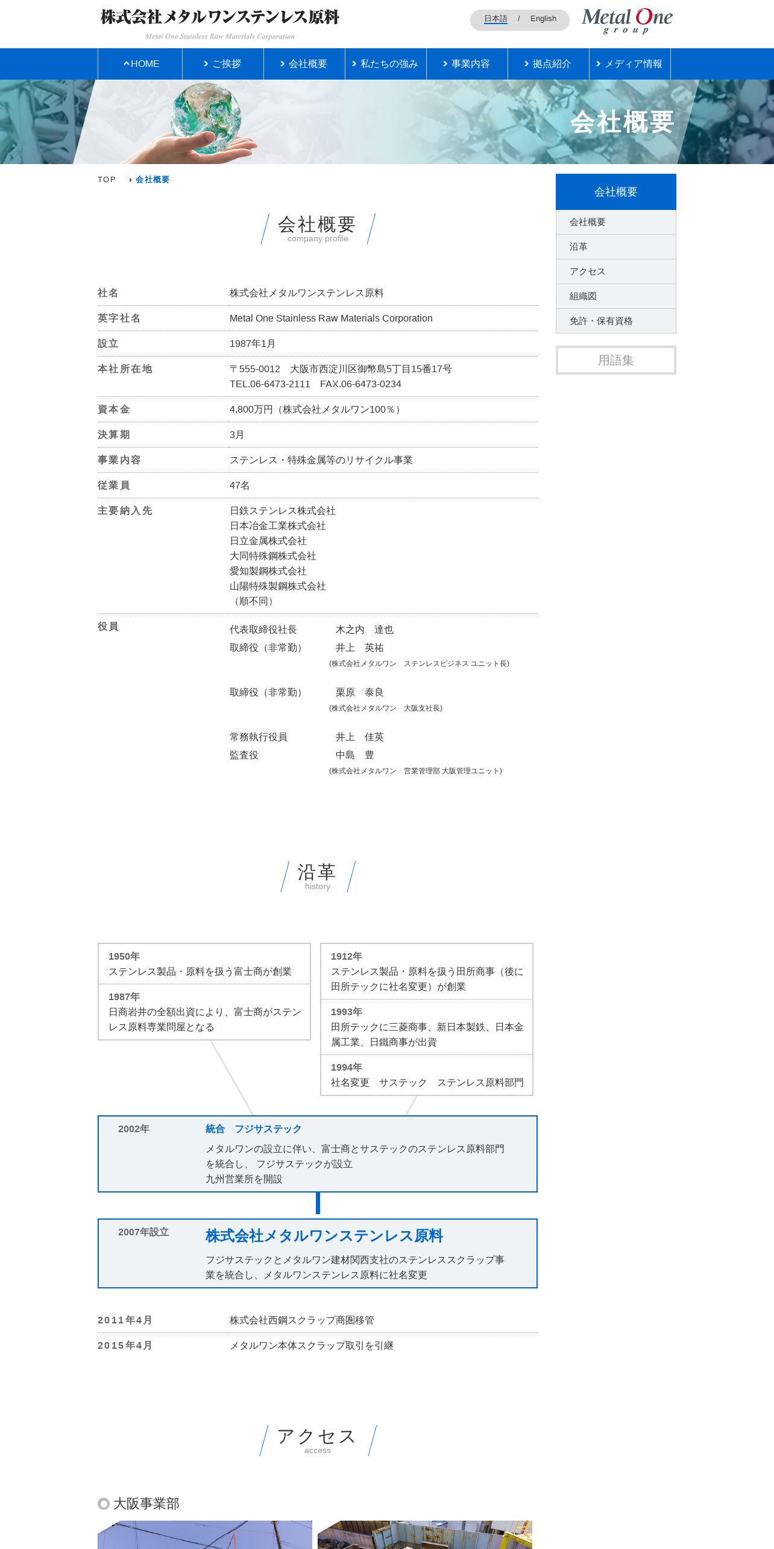Click the 会社概要 breadcrumb entry
The height and width of the screenshot is (1549, 774).
coord(153,180)
